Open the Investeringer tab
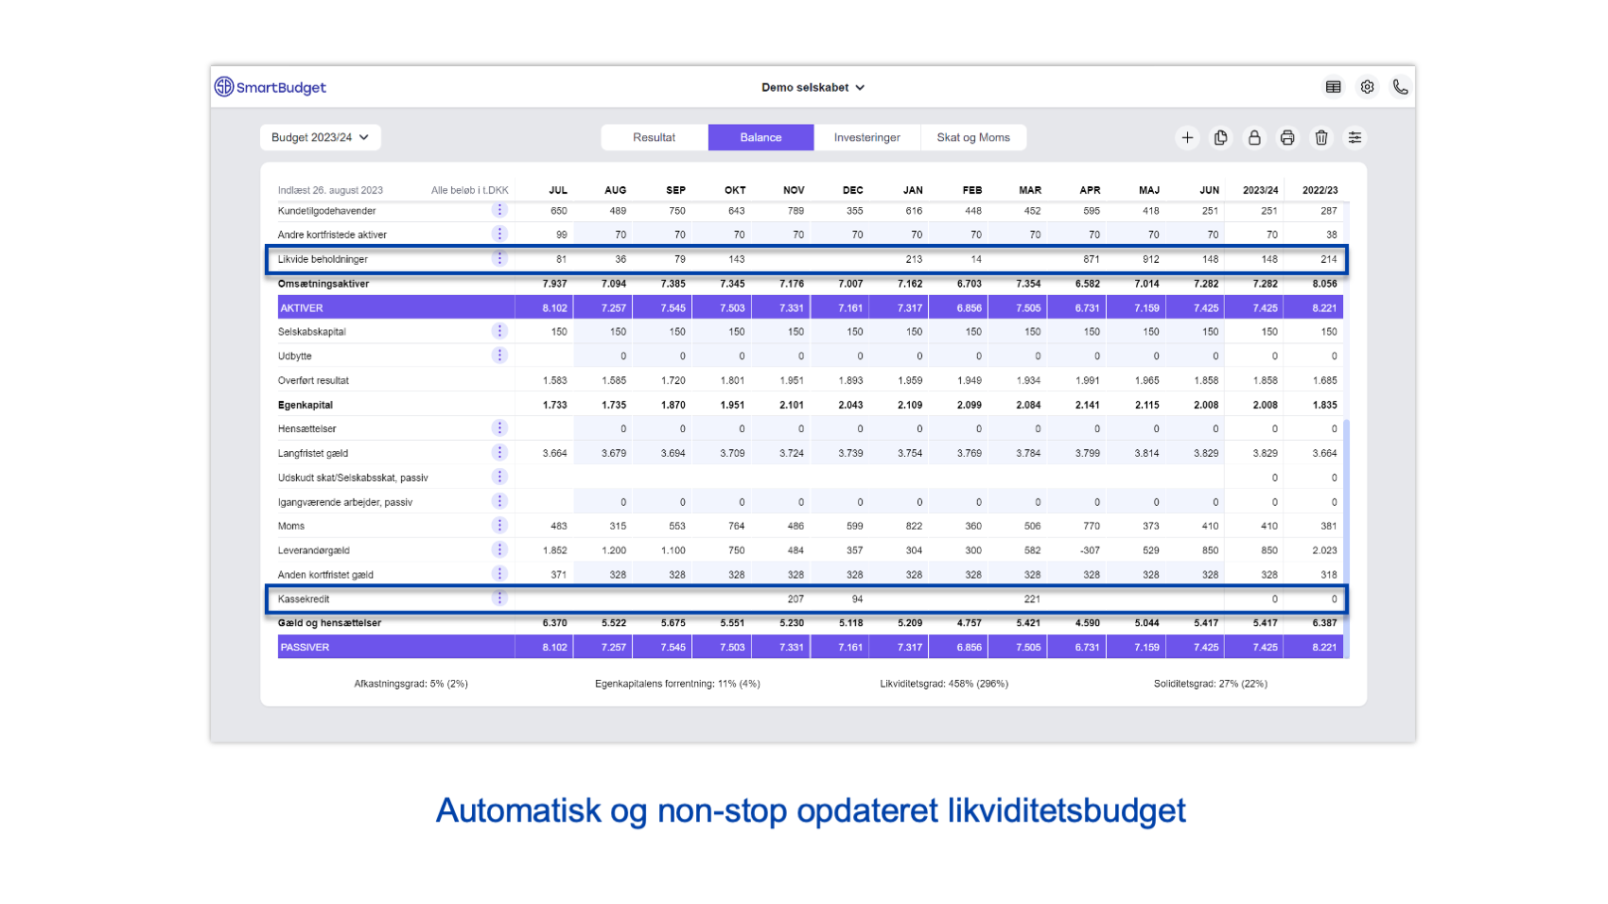1608x904 pixels. click(x=867, y=137)
